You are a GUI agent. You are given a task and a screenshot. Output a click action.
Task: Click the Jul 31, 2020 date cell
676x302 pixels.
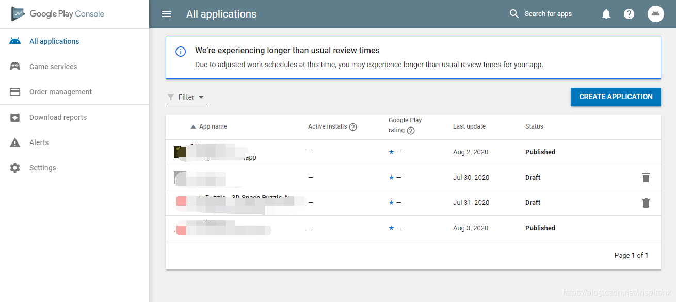point(471,203)
